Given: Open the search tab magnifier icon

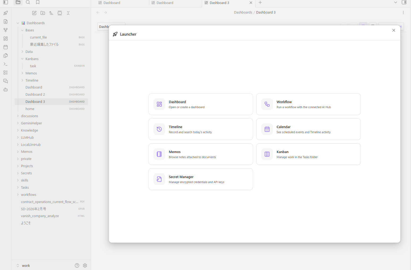Looking at the screenshot, I should point(28,2).
